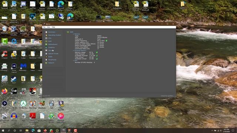Click the 'Check for updates...' link
Screen dimensions: 237x133
[x=167, y=96]
